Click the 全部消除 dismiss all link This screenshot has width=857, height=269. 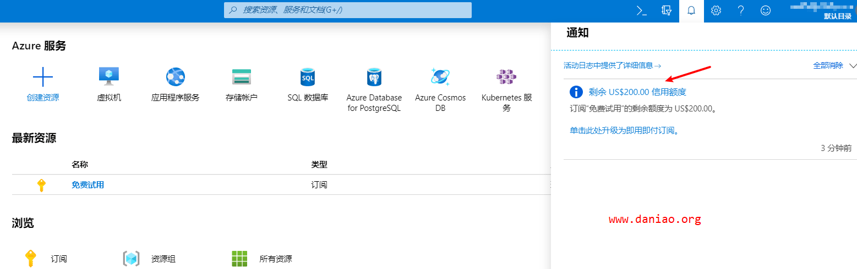tap(828, 65)
